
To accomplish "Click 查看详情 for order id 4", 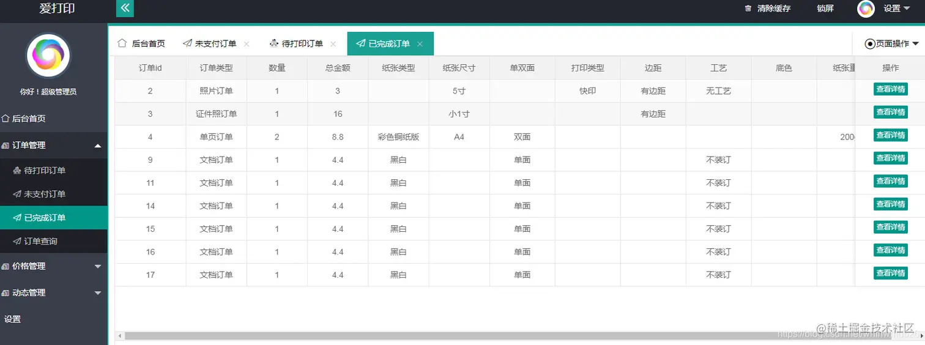I will [890, 135].
